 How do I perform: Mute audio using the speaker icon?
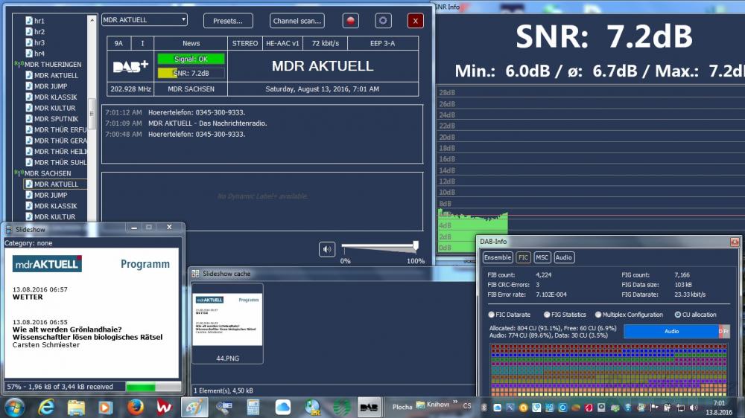[x=327, y=249]
